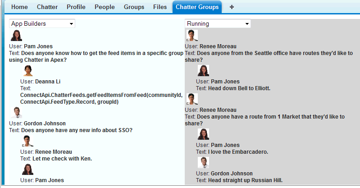Click Renee Moreau's photo above 'Let me check with Ken'
The width and height of the screenshot is (360, 188).
pos(27,141)
